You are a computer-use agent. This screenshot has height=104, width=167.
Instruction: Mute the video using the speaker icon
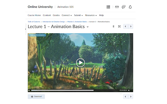[129, 90]
